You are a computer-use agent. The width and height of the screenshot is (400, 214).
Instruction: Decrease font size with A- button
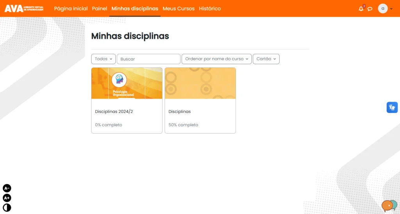coord(7,188)
